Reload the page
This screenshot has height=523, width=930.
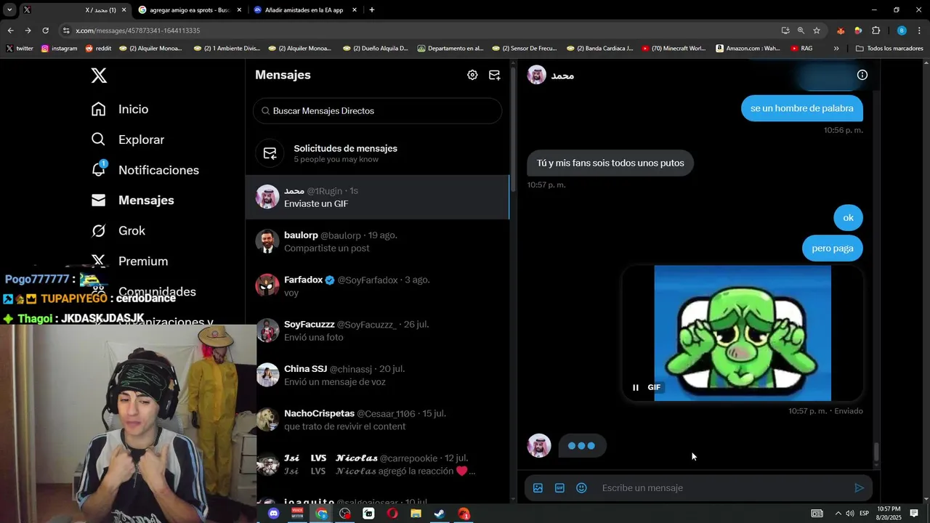click(x=45, y=31)
